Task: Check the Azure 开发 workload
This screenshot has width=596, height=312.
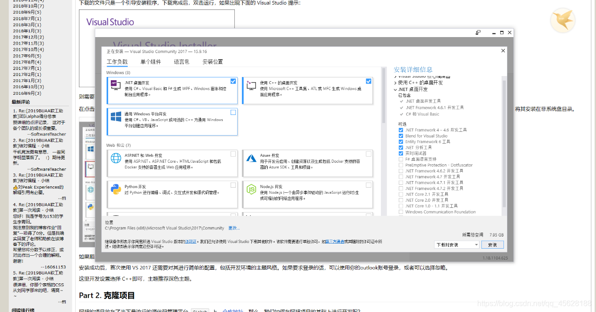Action: pos(369,154)
